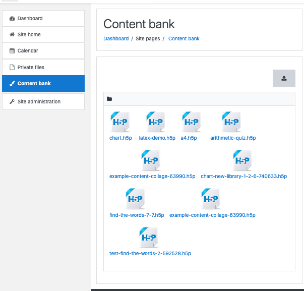Click the Site administration wrench icon

12,101
